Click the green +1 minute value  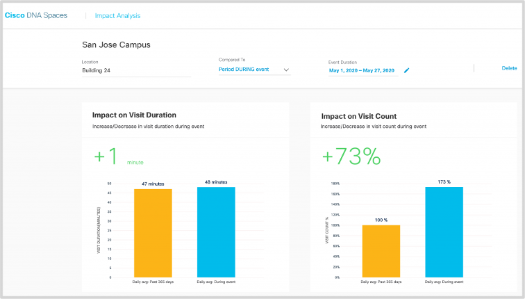click(x=108, y=157)
